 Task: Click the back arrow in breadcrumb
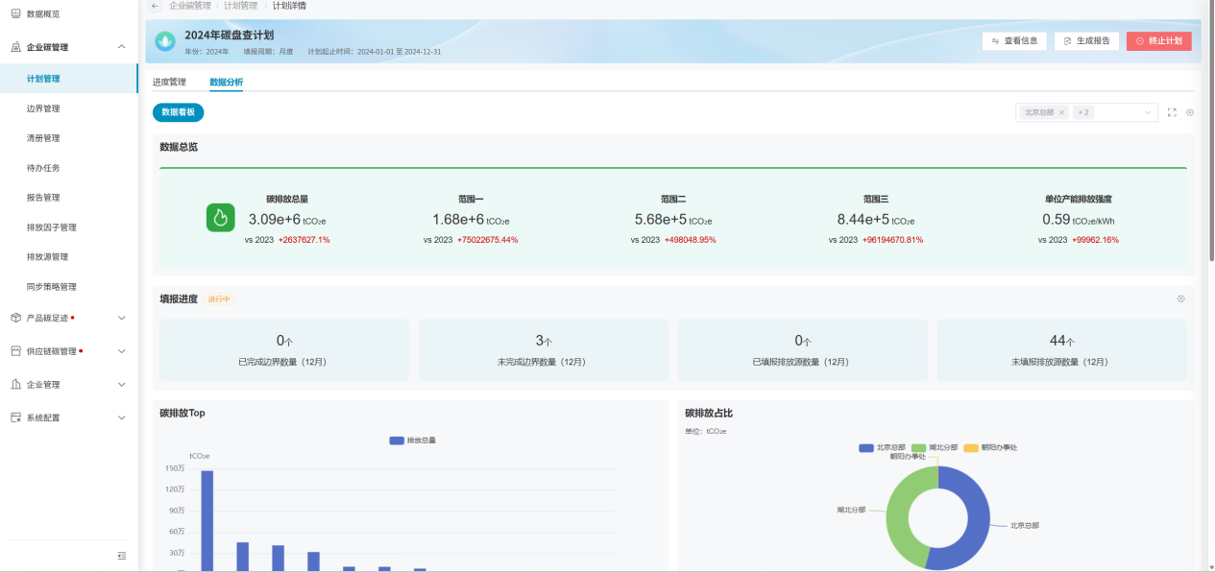coord(156,6)
